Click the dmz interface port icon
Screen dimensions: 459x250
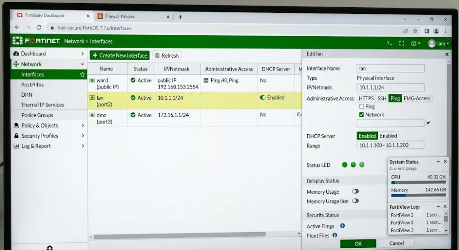tap(92, 115)
